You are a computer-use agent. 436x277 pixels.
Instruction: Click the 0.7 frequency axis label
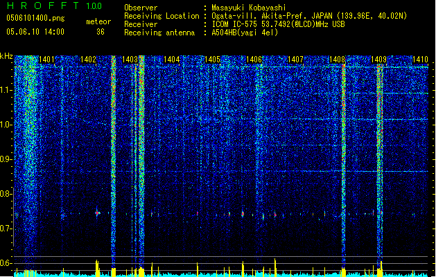pyautogui.click(x=6, y=229)
